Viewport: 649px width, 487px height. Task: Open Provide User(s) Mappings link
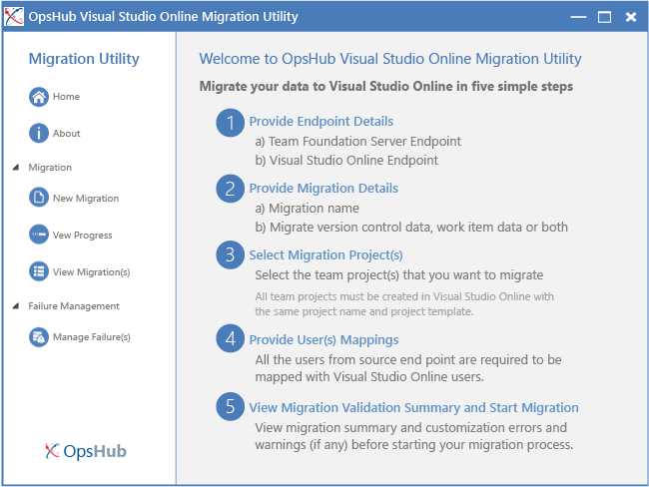pos(324,339)
